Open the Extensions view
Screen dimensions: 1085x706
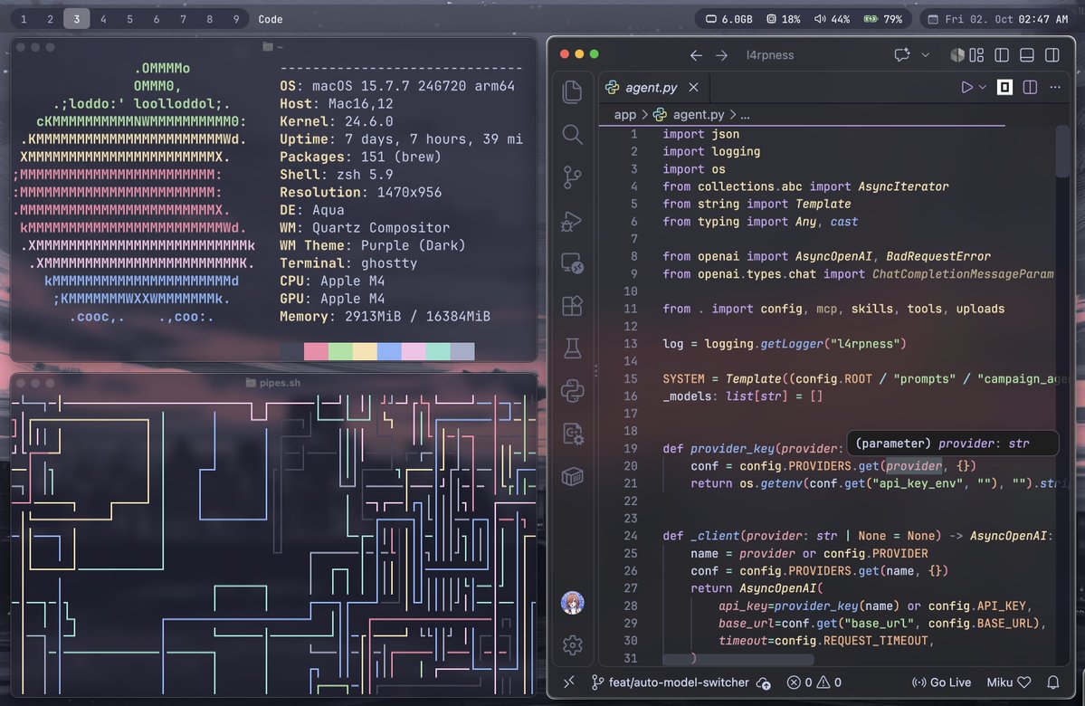pyautogui.click(x=572, y=306)
